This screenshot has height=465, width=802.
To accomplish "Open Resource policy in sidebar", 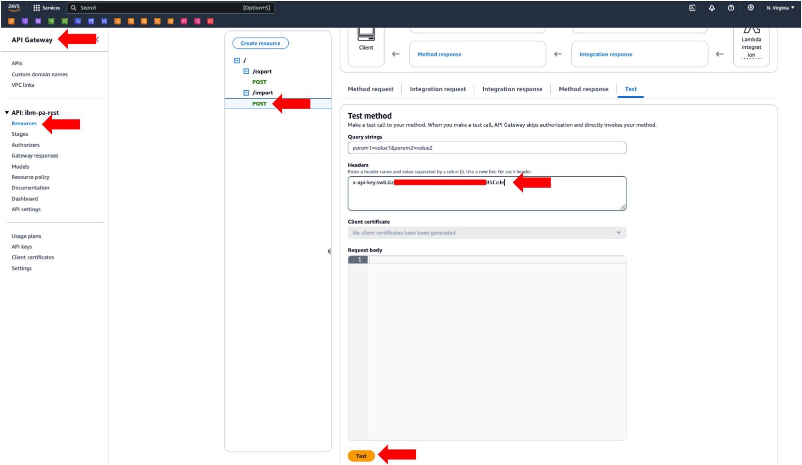I will click(x=30, y=177).
